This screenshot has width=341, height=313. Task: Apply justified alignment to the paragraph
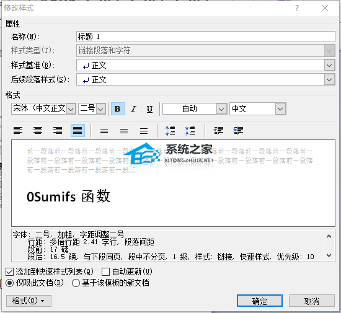tap(77, 131)
